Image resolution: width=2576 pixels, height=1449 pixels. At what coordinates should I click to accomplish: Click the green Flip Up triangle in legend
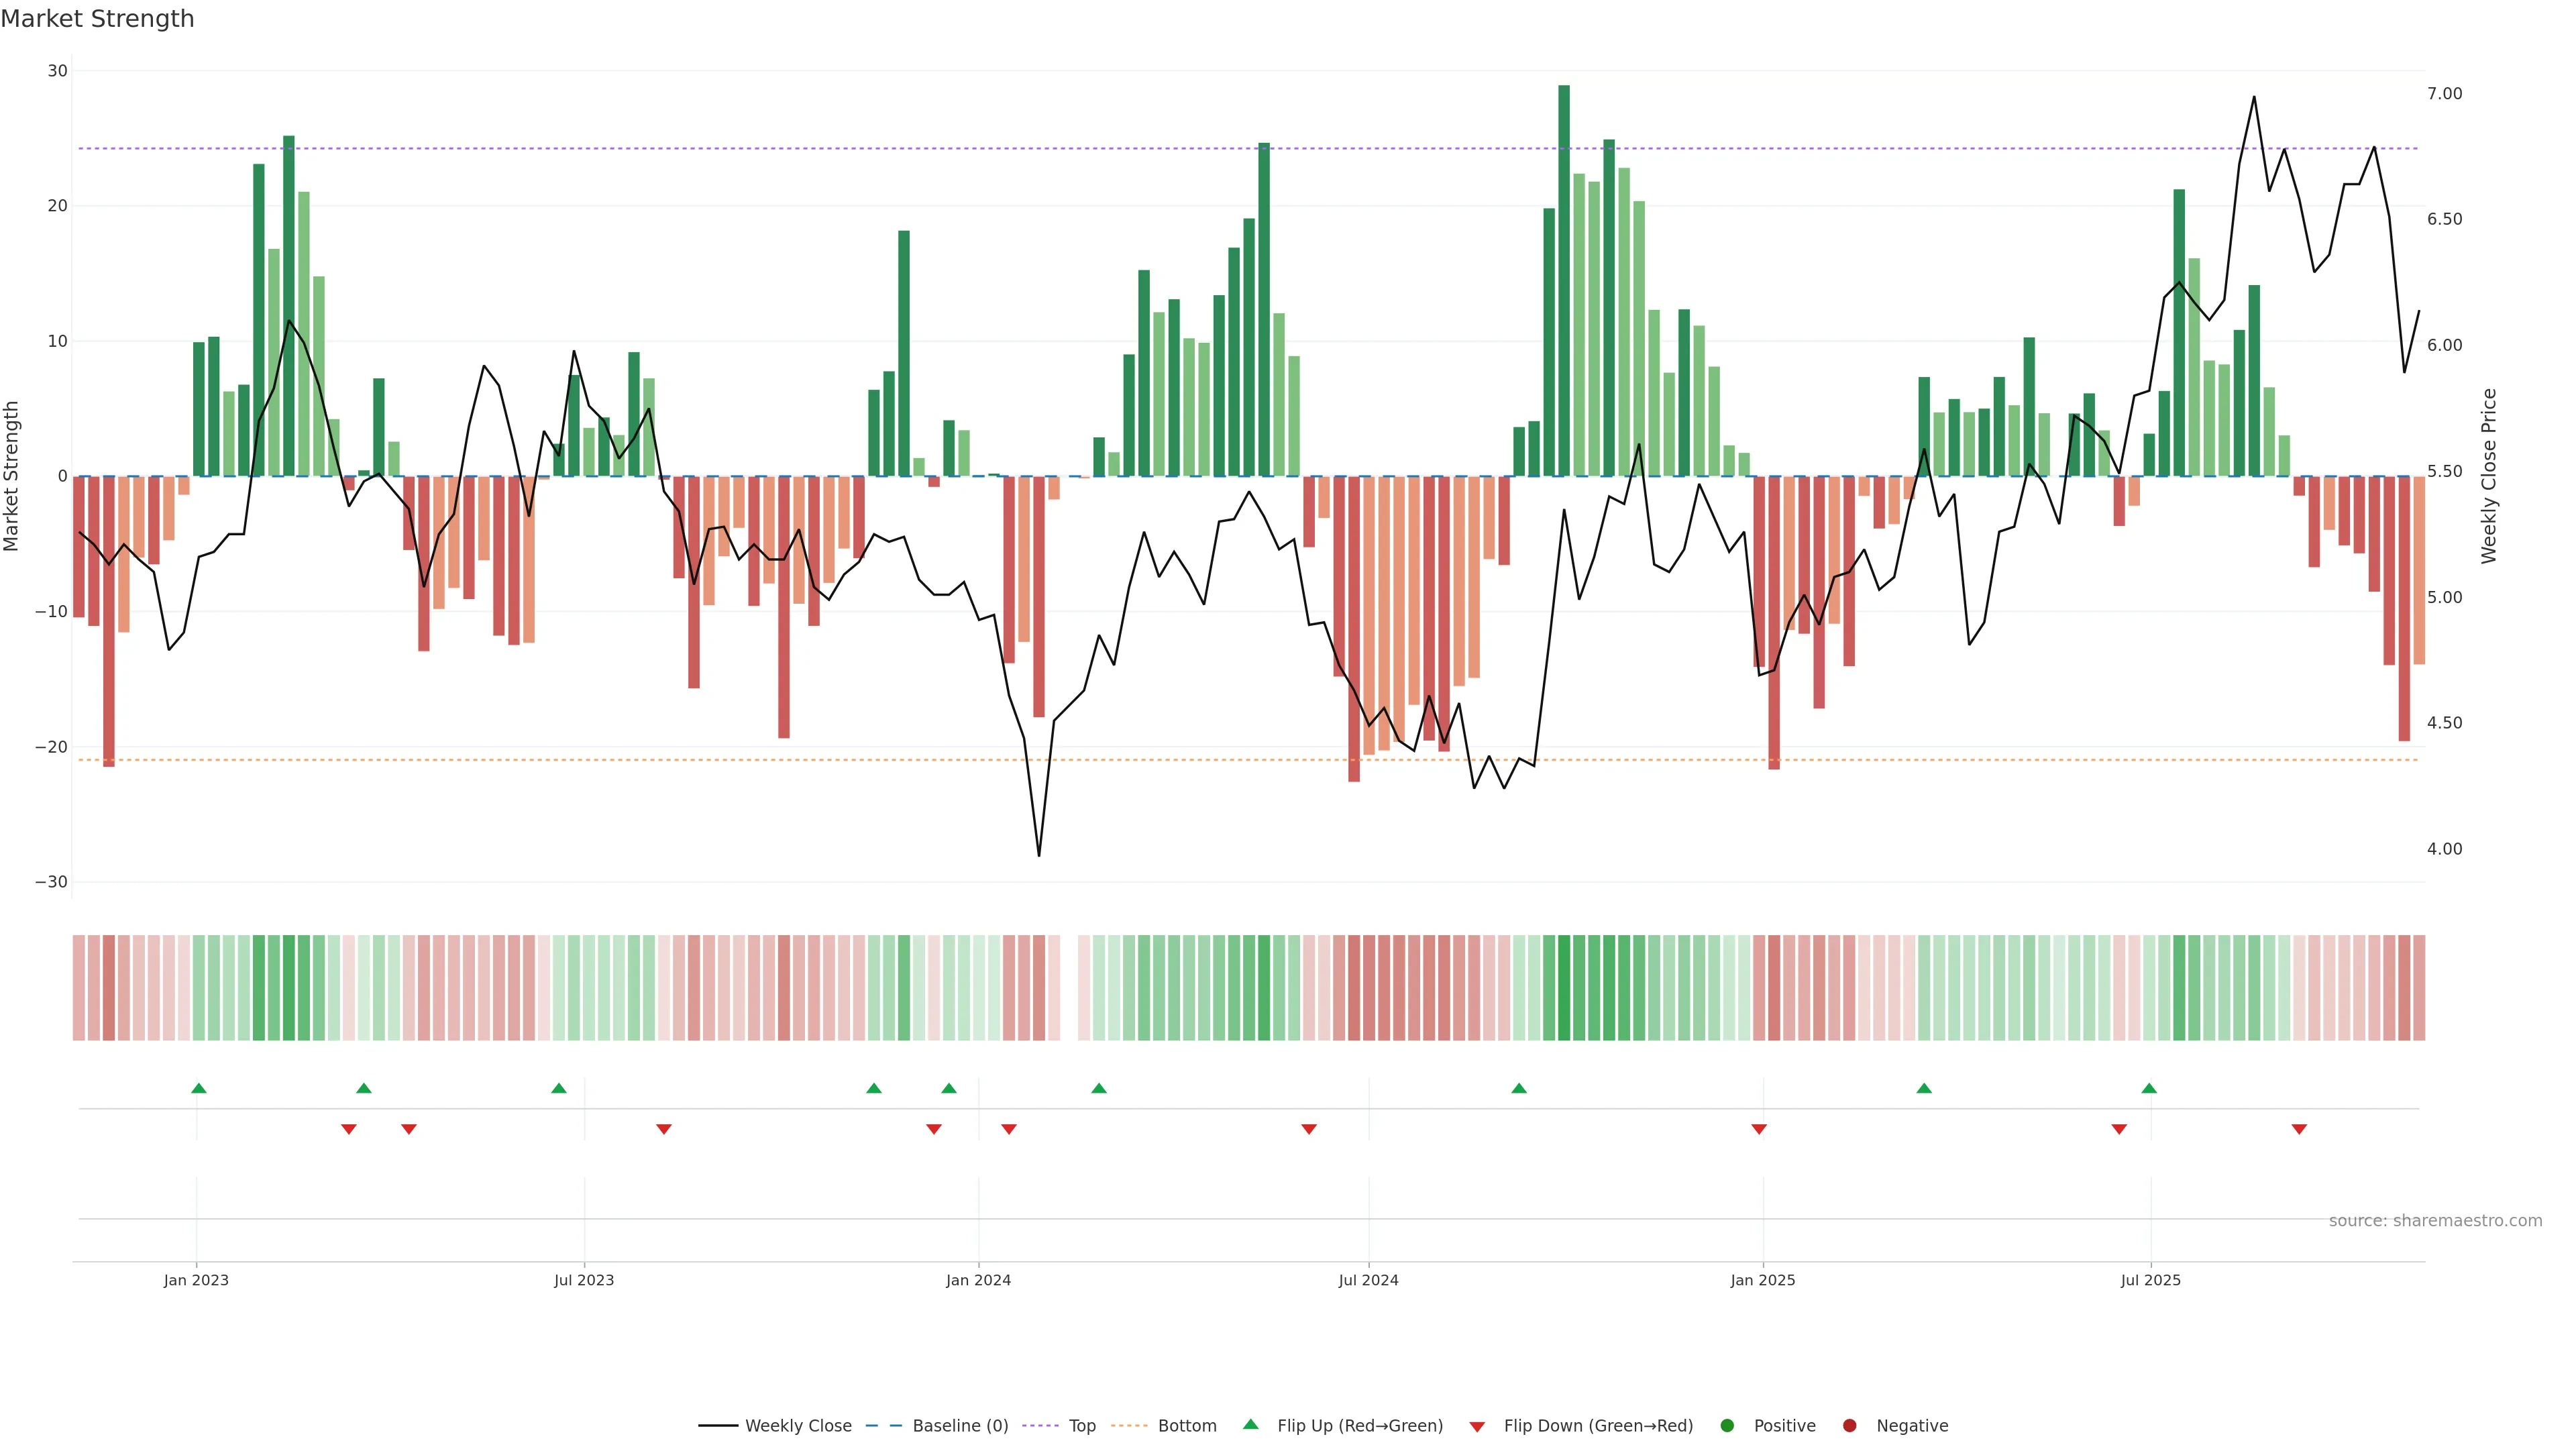[1250, 1424]
